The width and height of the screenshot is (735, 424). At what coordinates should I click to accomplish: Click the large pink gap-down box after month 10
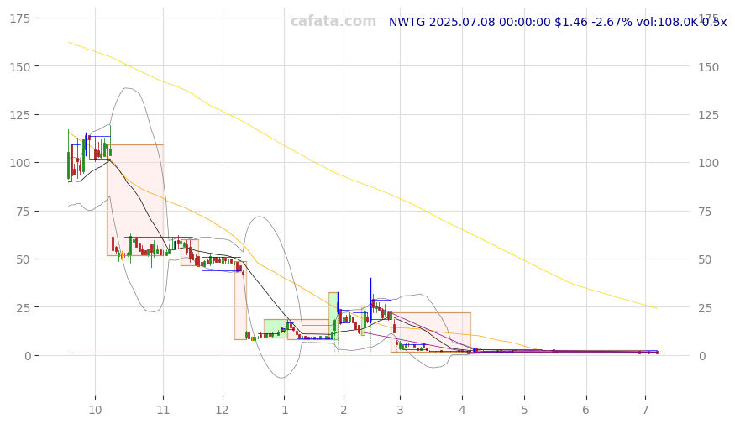(x=135, y=200)
